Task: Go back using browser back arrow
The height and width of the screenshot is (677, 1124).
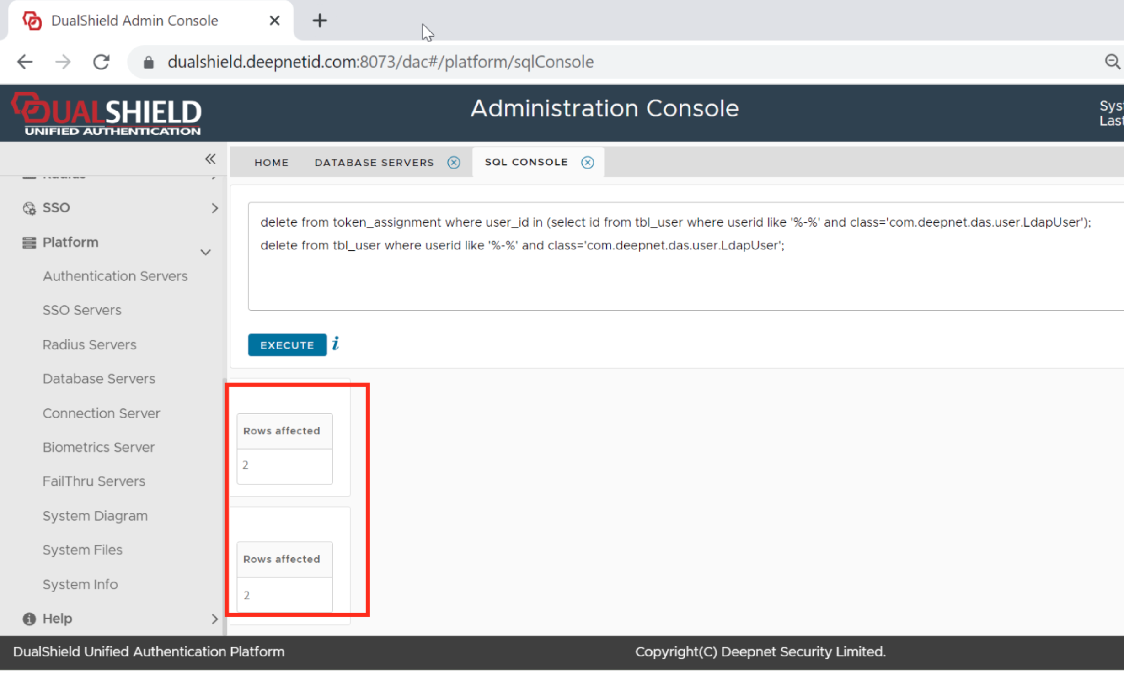Action: pyautogui.click(x=25, y=62)
